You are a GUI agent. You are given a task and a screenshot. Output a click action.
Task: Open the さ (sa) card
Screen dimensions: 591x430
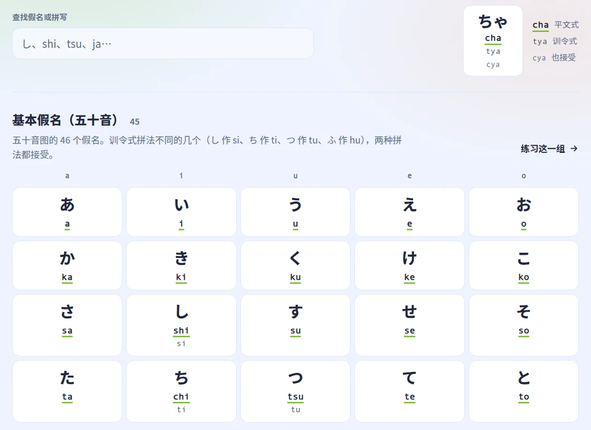pos(67,325)
